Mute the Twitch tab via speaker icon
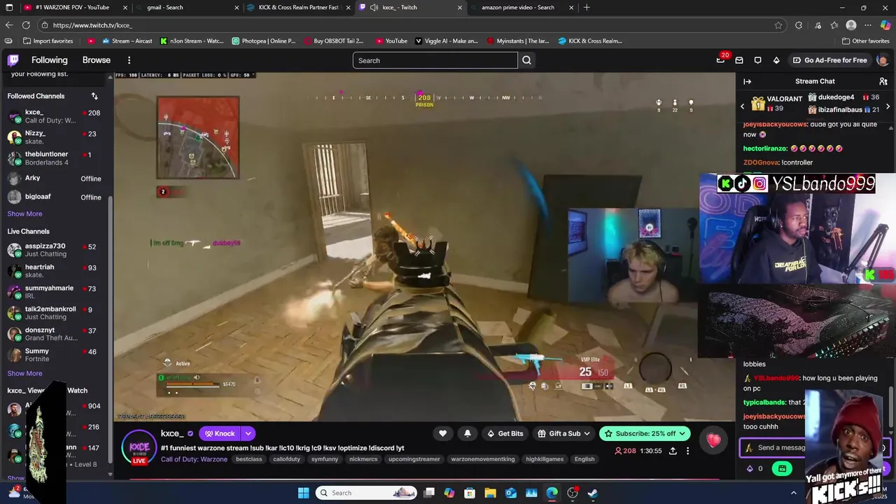This screenshot has height=504, width=896. pyautogui.click(x=374, y=8)
